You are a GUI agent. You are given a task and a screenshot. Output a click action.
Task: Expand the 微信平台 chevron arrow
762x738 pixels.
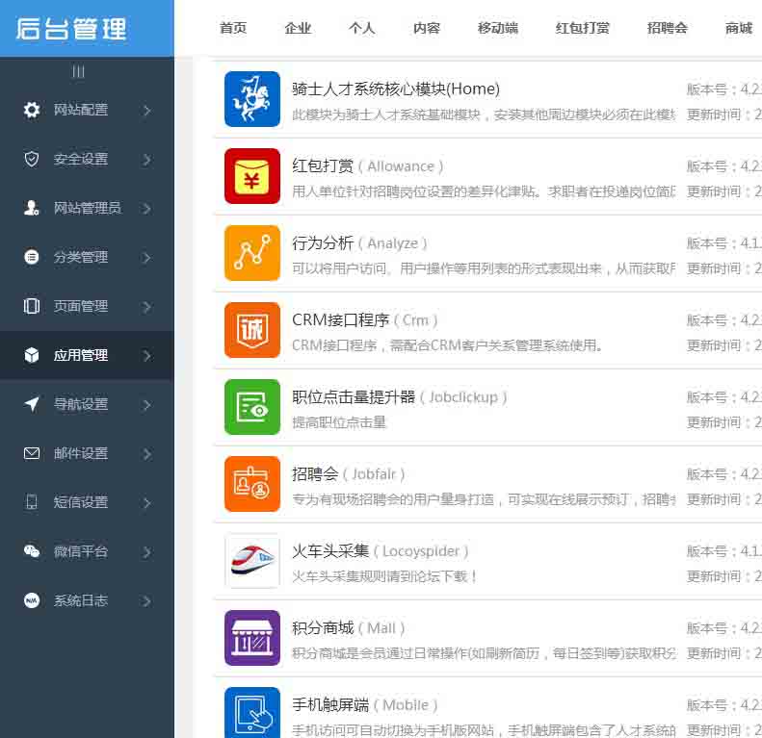146,552
